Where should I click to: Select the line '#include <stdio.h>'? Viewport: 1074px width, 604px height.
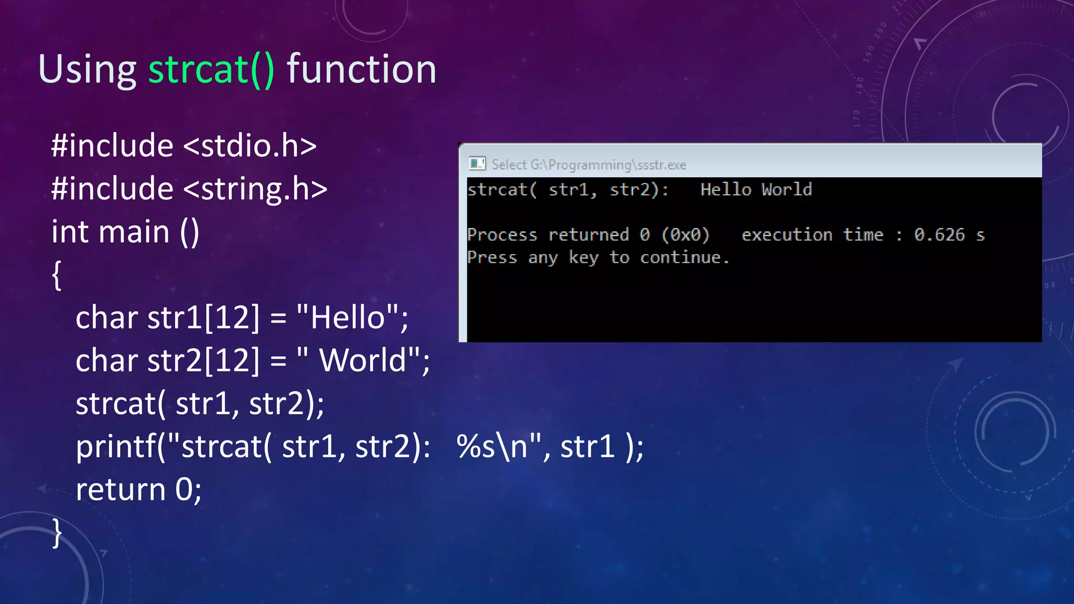[x=184, y=146]
